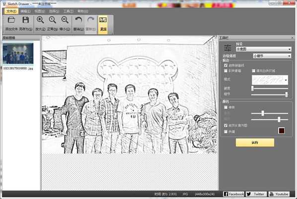Click the JPG format status bar text
This screenshot has width=297, height=199.
[x=185, y=194]
